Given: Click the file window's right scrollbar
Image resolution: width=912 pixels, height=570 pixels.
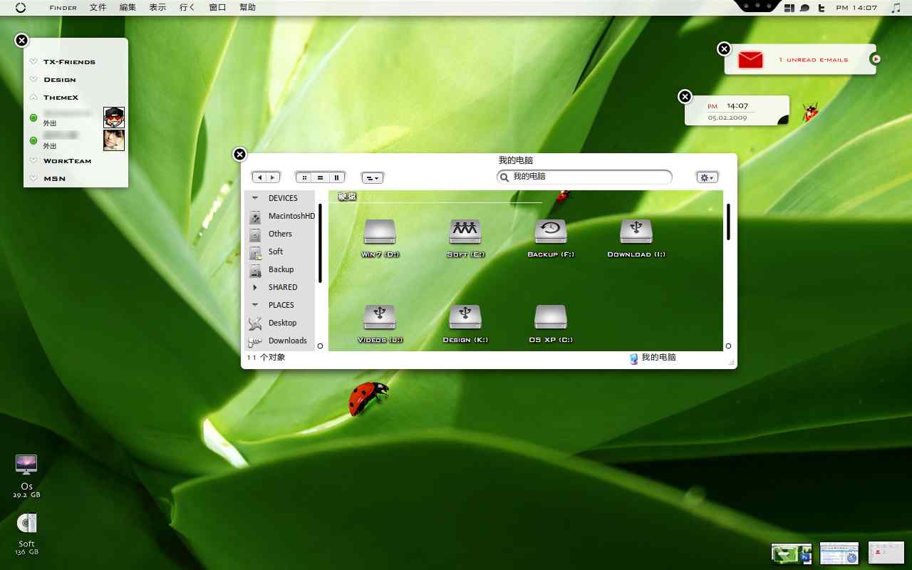Looking at the screenshot, I should pyautogui.click(x=728, y=222).
